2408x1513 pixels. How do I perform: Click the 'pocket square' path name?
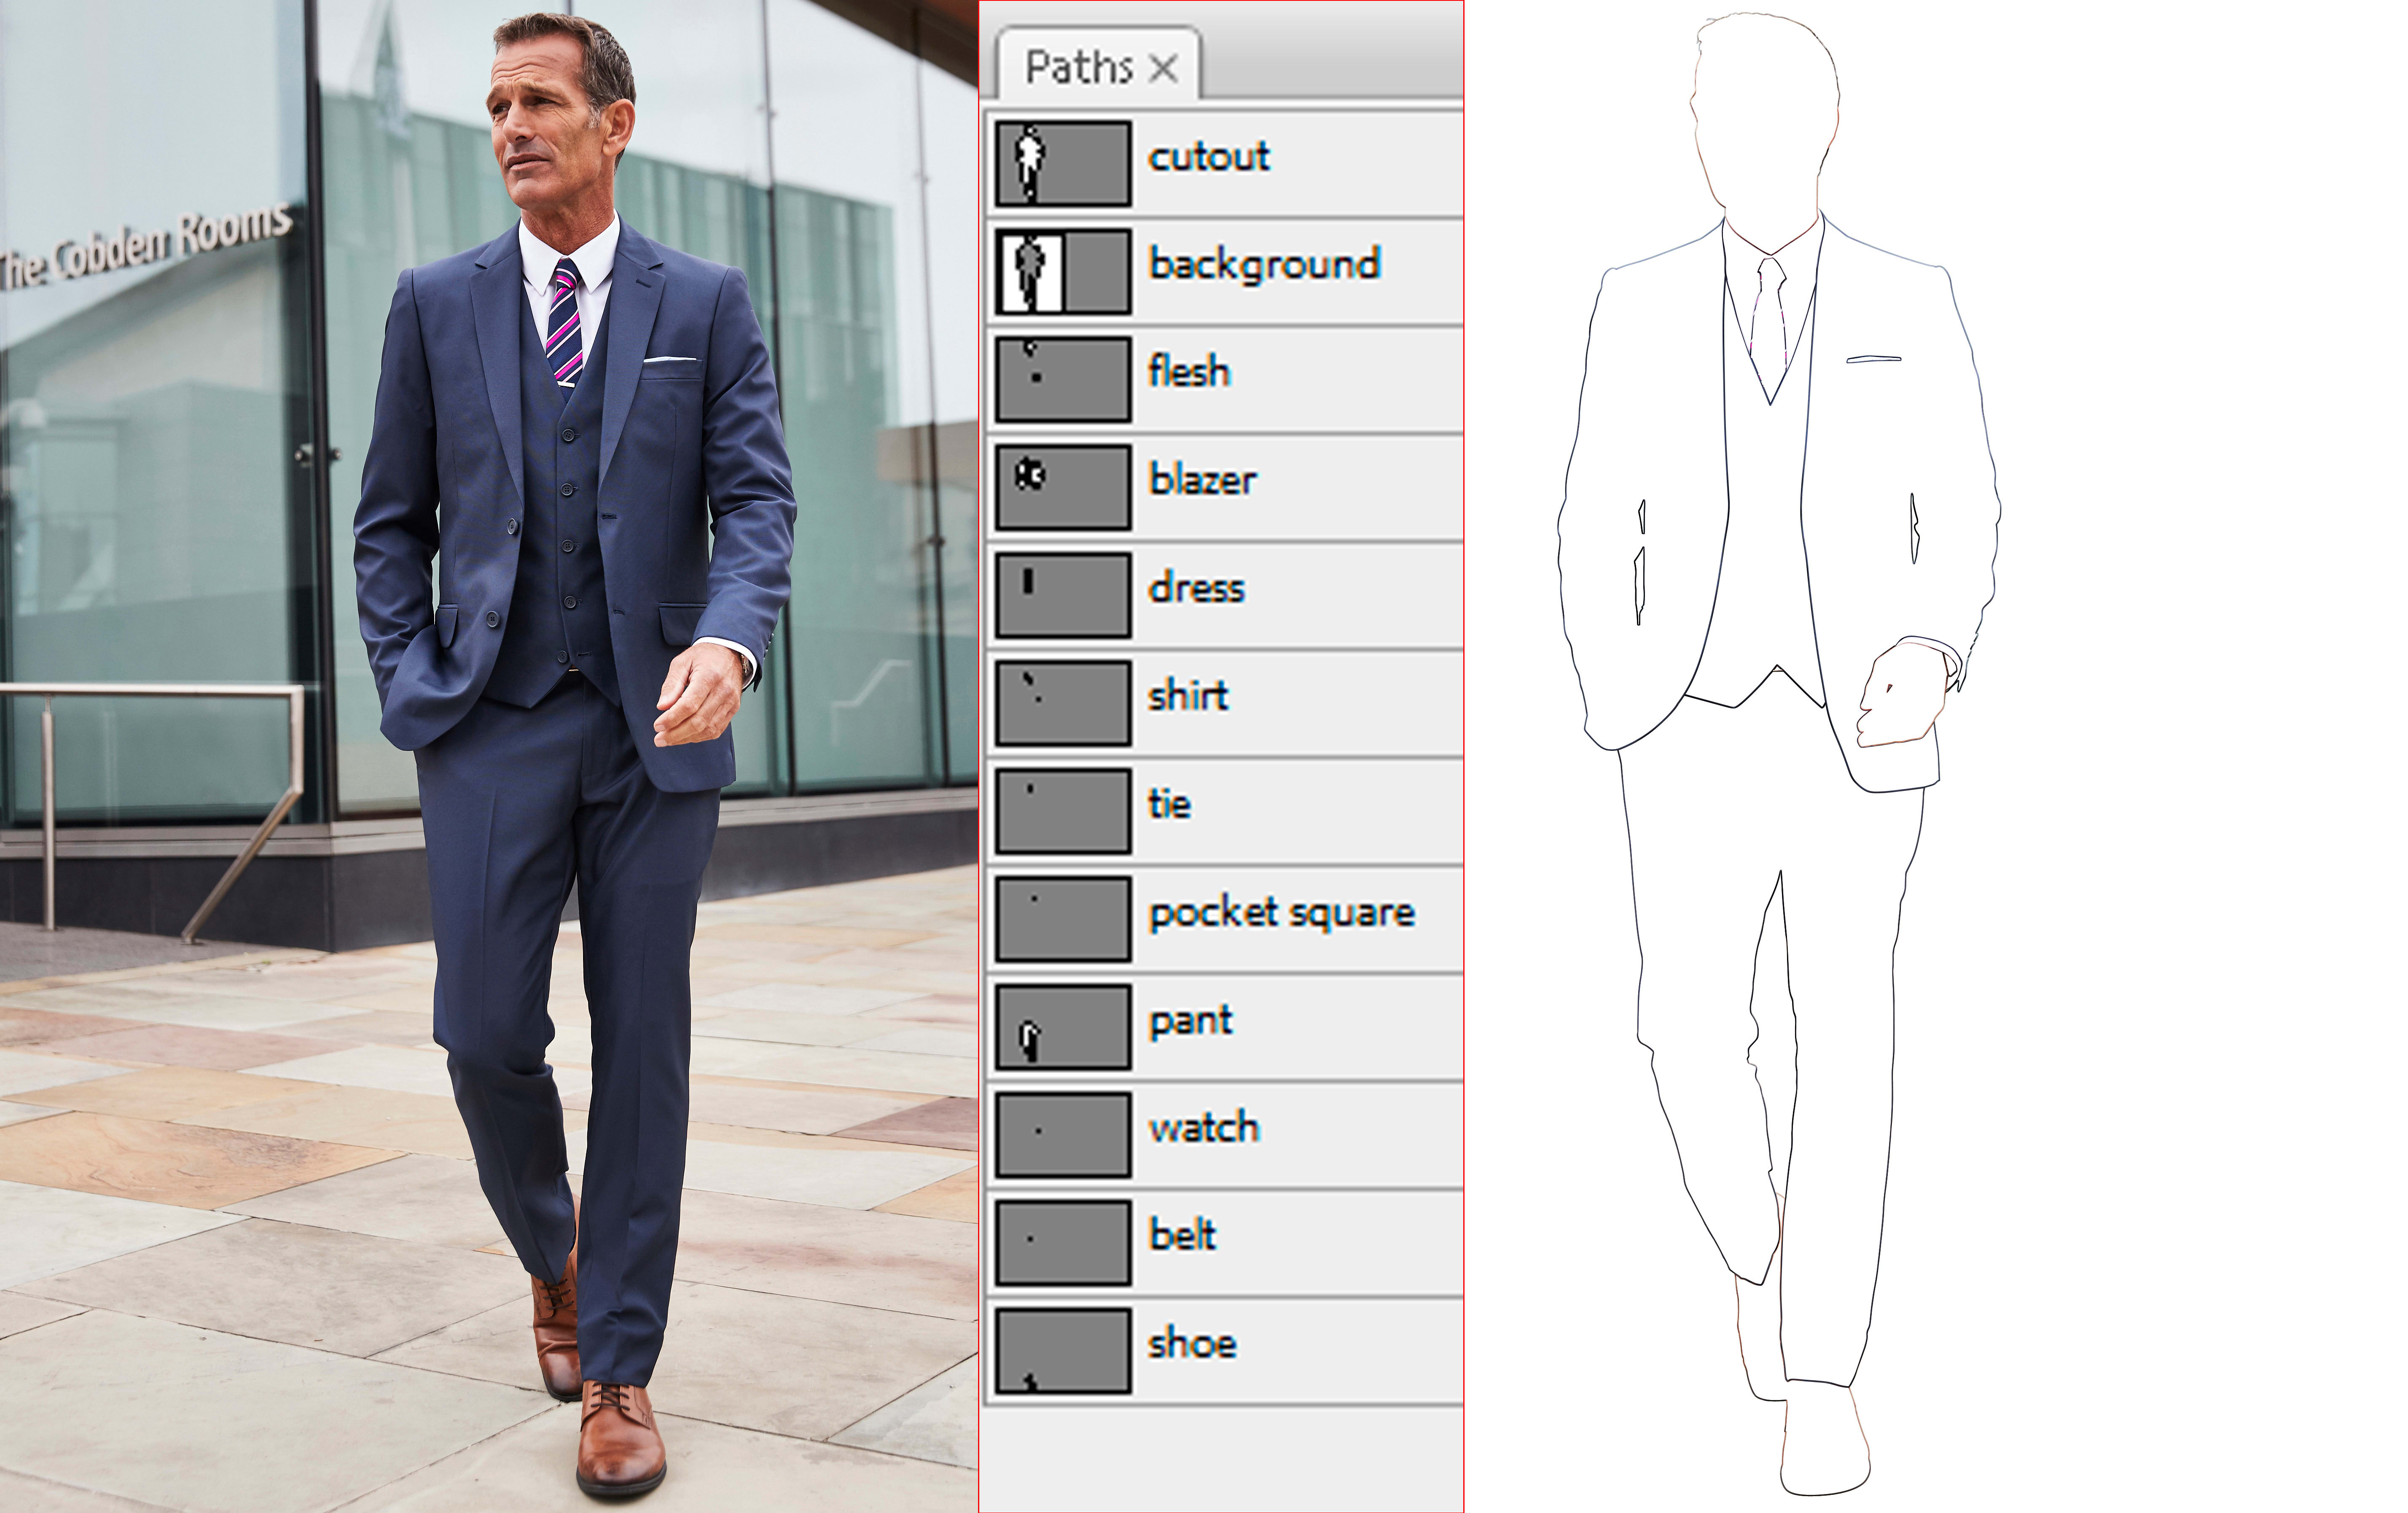(x=1282, y=913)
